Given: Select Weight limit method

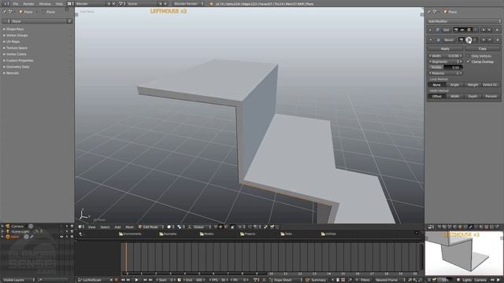Looking at the screenshot, I should [472, 85].
